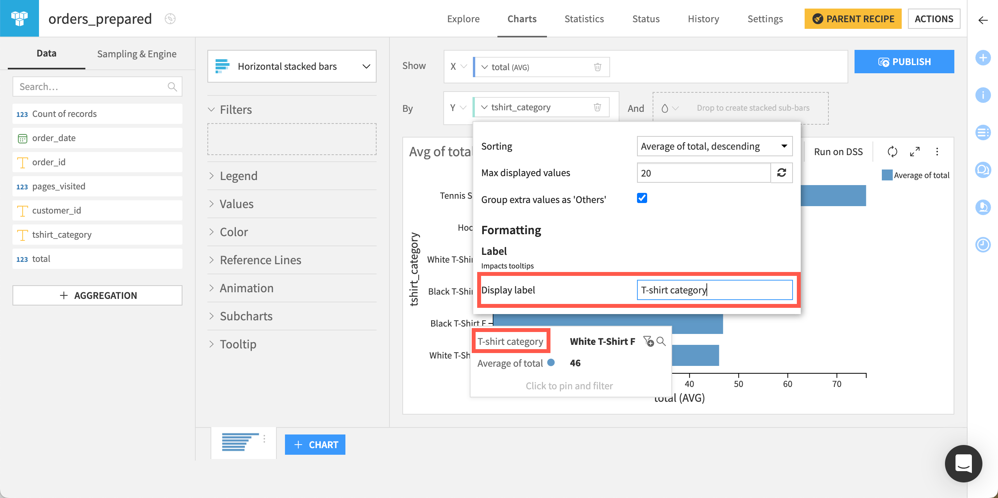998x498 pixels.
Task: Click the Run on DSS button
Action: 838,152
